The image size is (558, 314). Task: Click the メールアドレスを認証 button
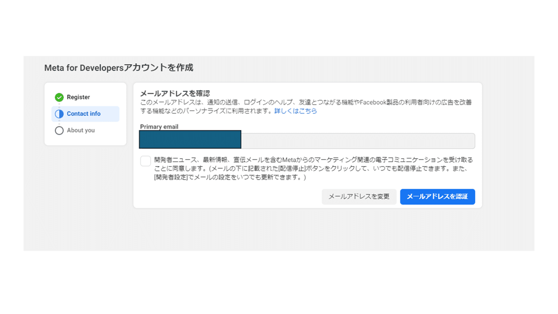pos(438,197)
